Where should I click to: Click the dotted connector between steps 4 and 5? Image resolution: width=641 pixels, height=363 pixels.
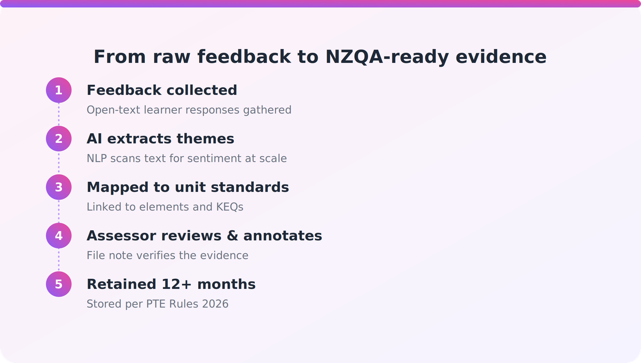pyautogui.click(x=59, y=260)
